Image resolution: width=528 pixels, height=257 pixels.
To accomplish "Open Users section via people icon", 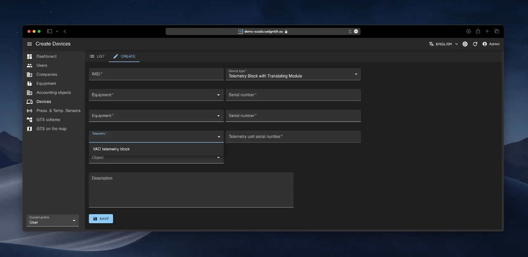I will pos(29,65).
